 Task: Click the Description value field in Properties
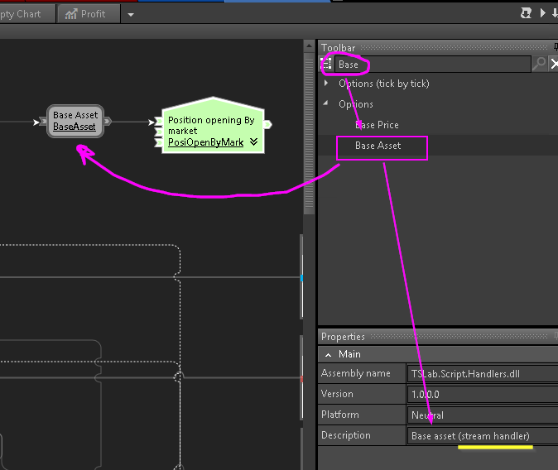tap(480, 435)
